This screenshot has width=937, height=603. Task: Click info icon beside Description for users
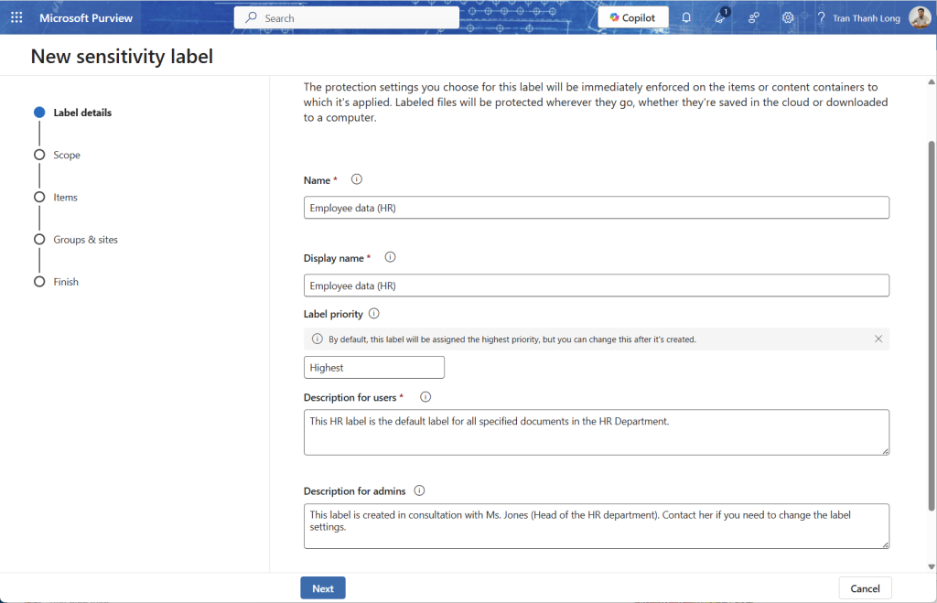click(425, 397)
